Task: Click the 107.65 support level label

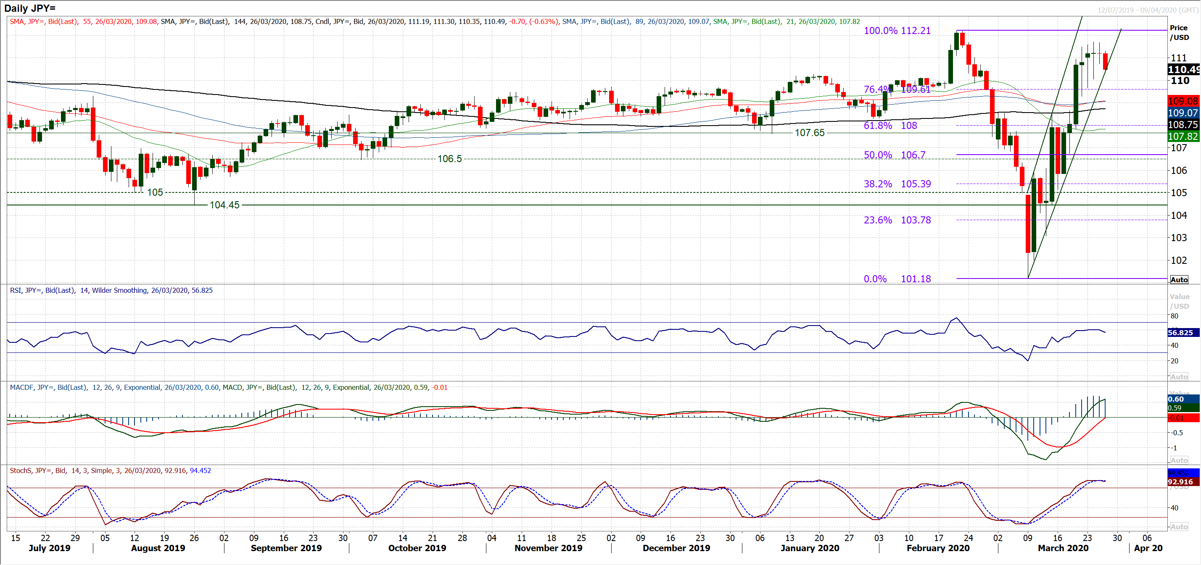Action: tap(809, 133)
